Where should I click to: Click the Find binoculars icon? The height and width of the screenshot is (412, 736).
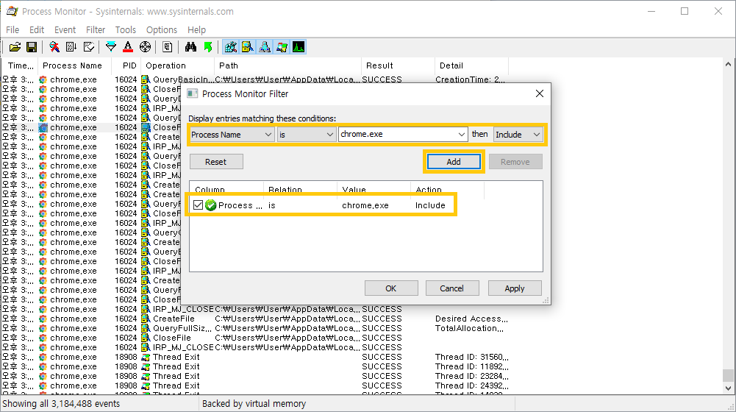(x=190, y=47)
